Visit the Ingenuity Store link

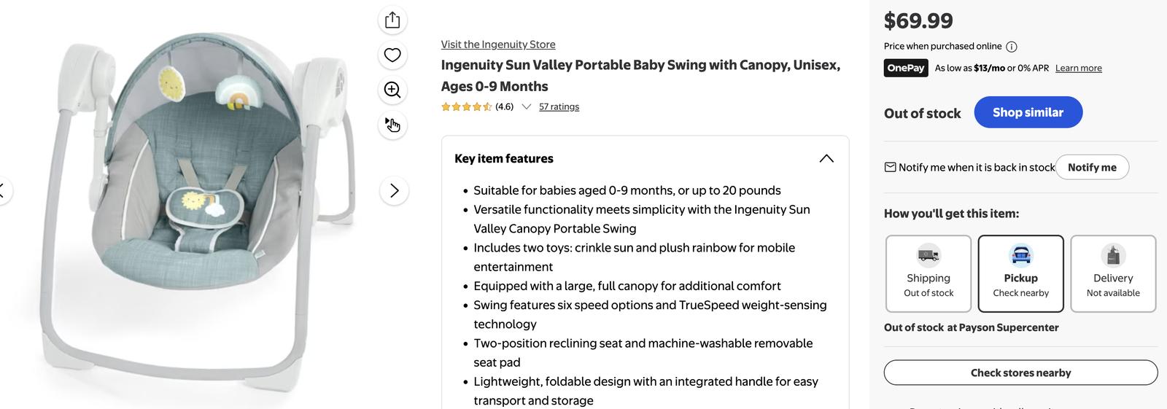click(498, 44)
